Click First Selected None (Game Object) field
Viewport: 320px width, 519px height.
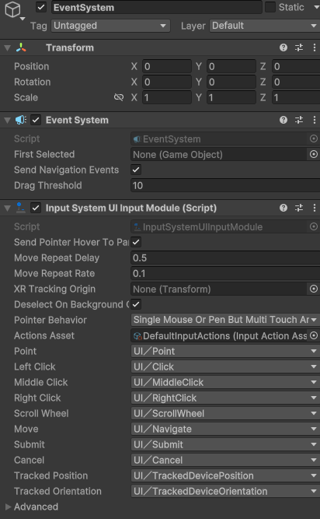click(219, 154)
